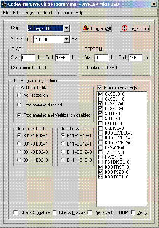This screenshot has height=228, width=159.
Task: Check the BODLEVEL2=0 fuse bit
Action: pos(100,142)
